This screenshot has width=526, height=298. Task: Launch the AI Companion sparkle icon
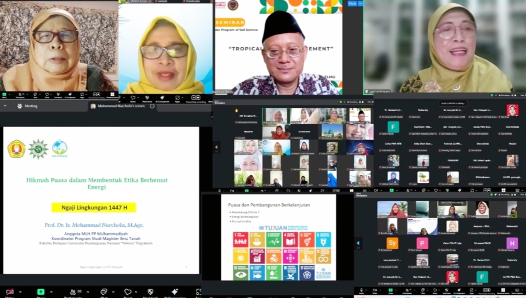175,292
